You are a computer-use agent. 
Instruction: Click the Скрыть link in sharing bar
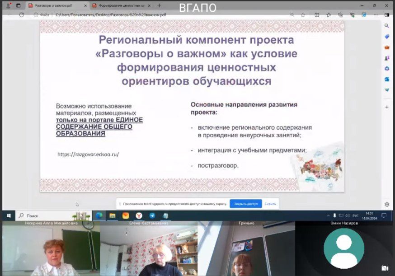pyautogui.click(x=270, y=204)
